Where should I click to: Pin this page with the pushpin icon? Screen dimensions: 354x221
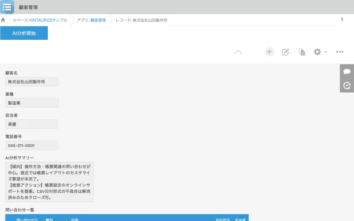342,20
